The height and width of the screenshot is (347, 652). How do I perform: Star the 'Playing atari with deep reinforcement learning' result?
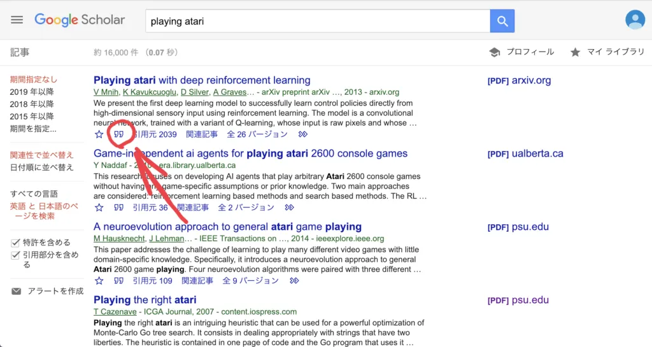(x=99, y=134)
